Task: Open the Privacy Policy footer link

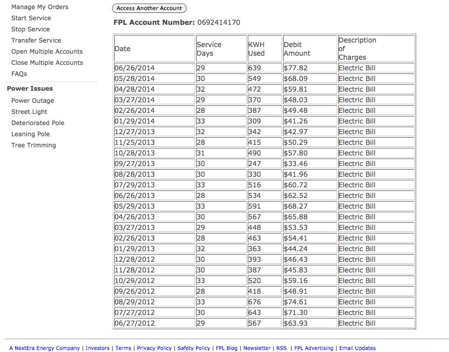Action: [x=154, y=348]
